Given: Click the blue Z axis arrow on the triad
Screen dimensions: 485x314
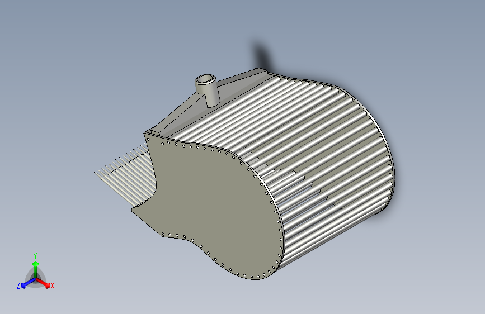Looking at the screenshot, I should coord(28,283).
